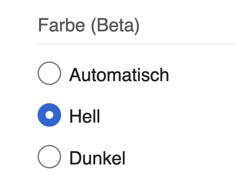Click the word Farbe in the heading

click(62, 26)
